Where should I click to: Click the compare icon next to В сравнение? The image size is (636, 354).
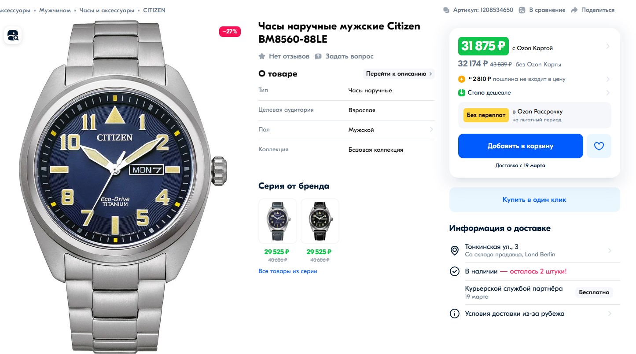tap(522, 10)
